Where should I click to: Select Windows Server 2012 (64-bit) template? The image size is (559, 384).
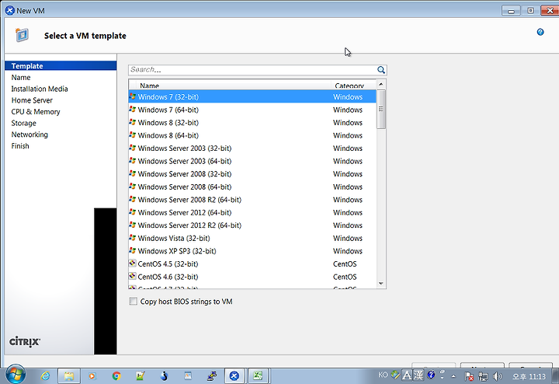click(252, 212)
